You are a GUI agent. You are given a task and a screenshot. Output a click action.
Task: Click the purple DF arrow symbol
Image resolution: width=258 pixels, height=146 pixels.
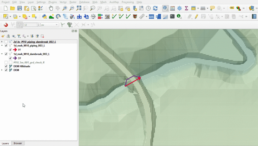(15, 58)
